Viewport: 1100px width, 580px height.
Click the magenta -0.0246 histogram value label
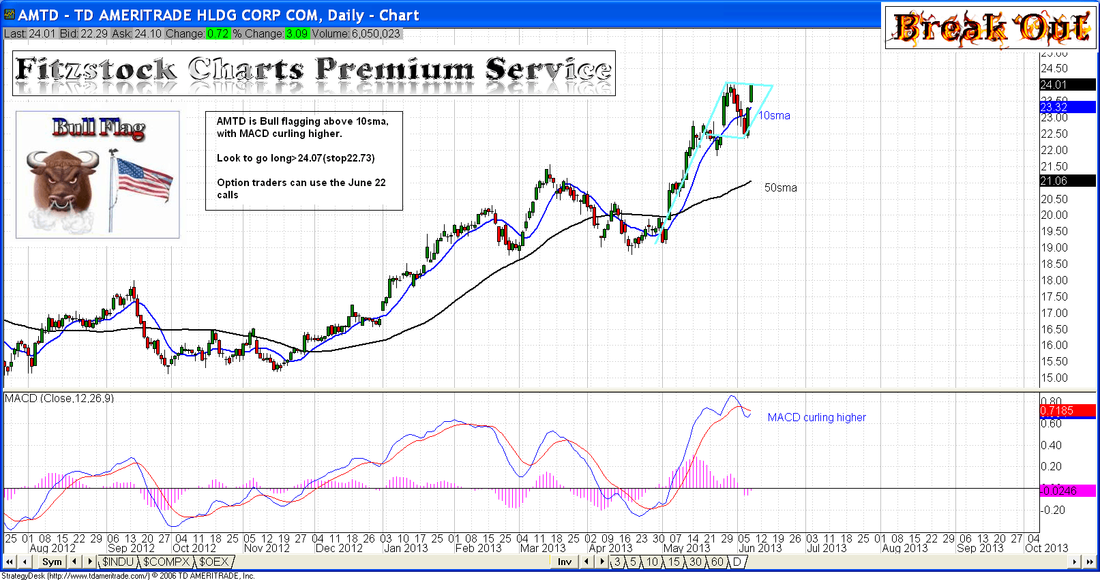pos(1067,491)
